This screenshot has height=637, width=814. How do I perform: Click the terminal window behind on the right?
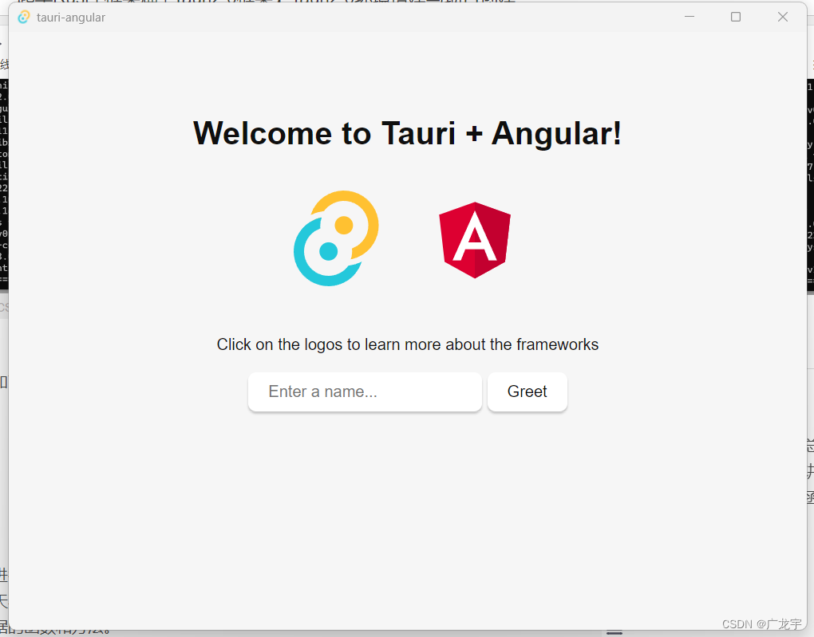point(810,183)
